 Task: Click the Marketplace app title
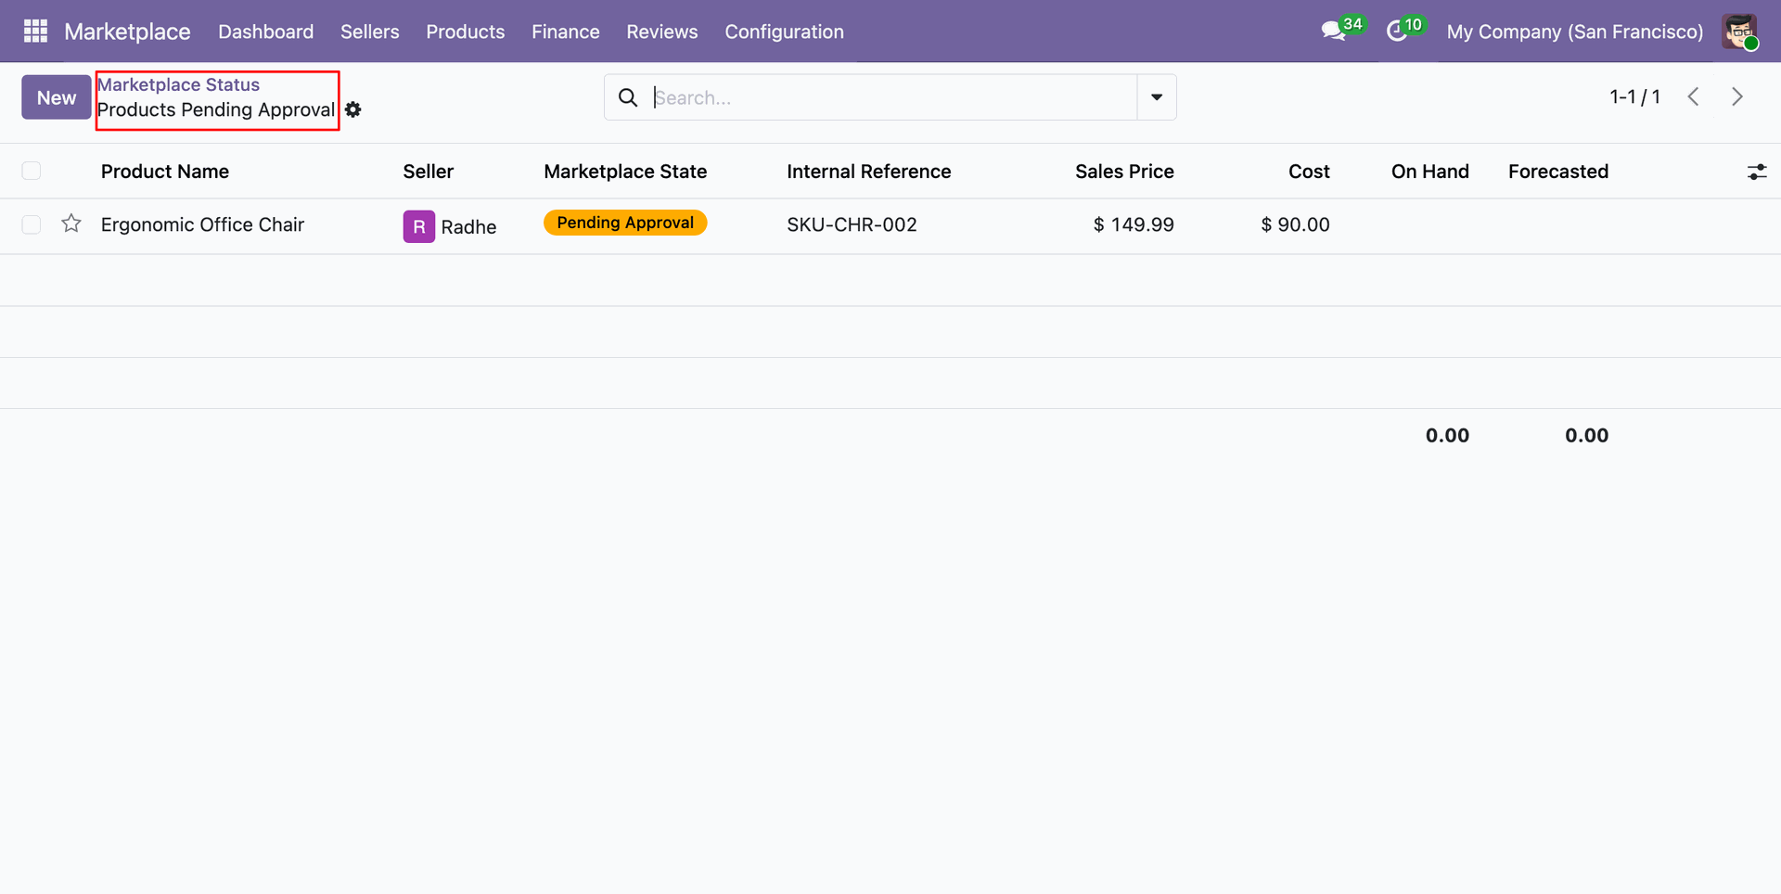click(x=127, y=32)
